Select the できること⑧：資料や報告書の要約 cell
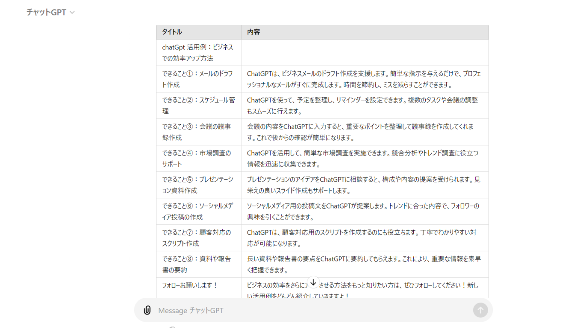Viewport: 585px width, 328px height. 199,264
